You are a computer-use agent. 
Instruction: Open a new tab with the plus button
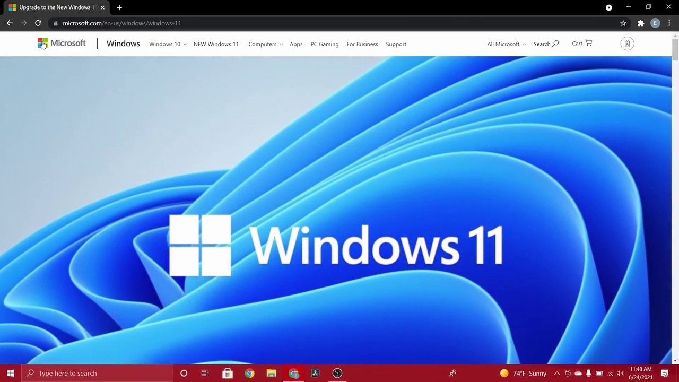tap(119, 7)
